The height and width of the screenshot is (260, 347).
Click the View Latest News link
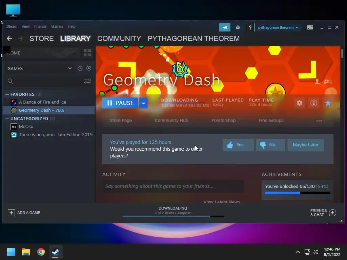coord(222,201)
